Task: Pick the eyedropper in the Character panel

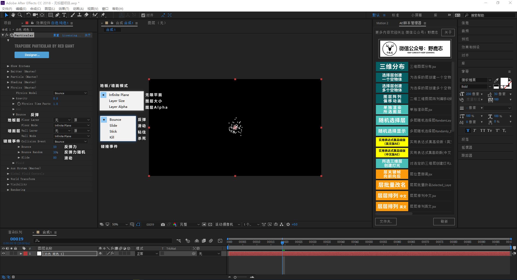Action: (x=496, y=80)
